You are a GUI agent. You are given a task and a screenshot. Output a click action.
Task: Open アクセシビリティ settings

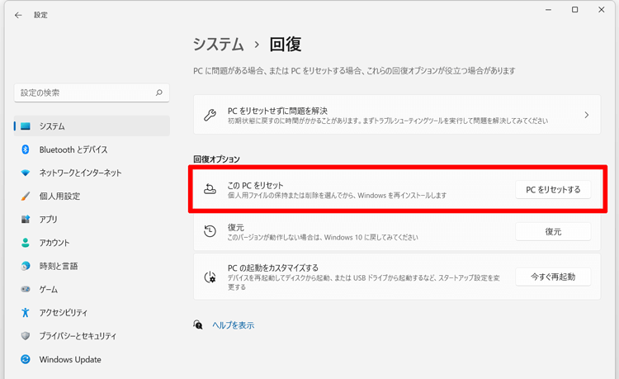[92, 312]
